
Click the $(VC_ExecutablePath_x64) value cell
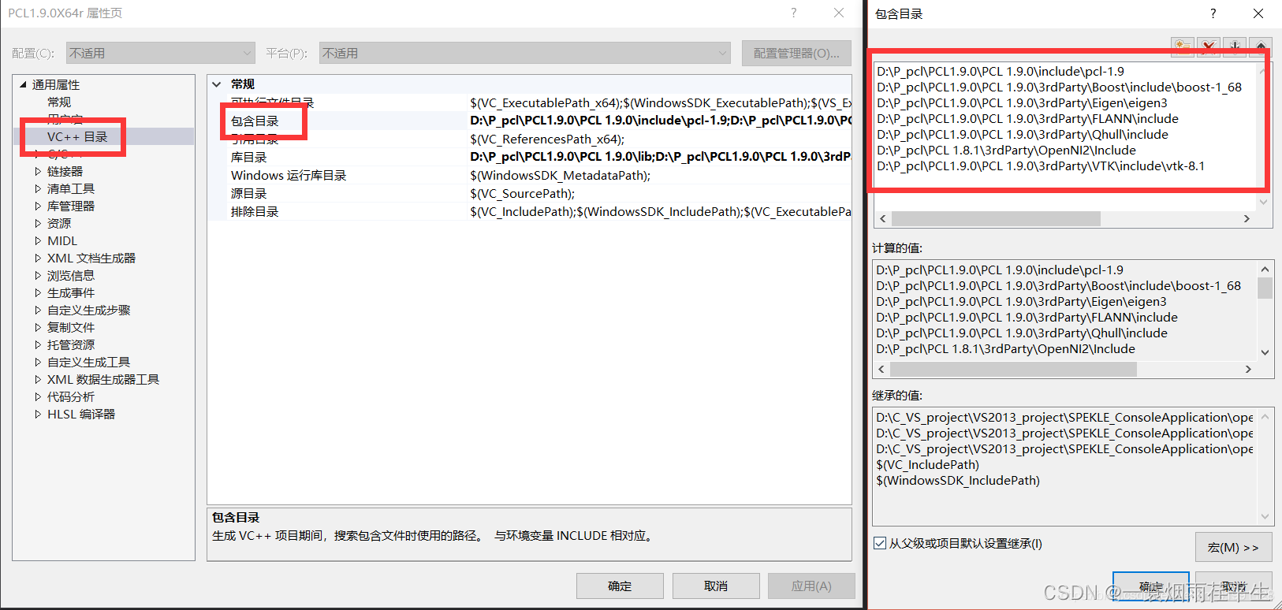point(661,102)
